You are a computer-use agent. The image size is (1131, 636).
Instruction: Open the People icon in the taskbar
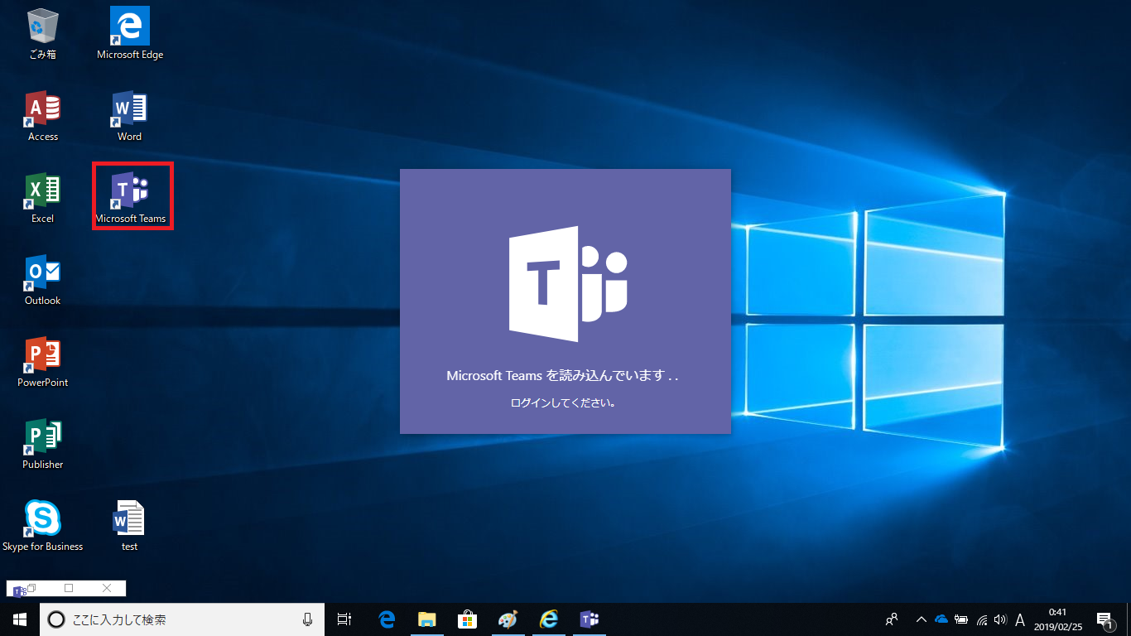(x=892, y=619)
